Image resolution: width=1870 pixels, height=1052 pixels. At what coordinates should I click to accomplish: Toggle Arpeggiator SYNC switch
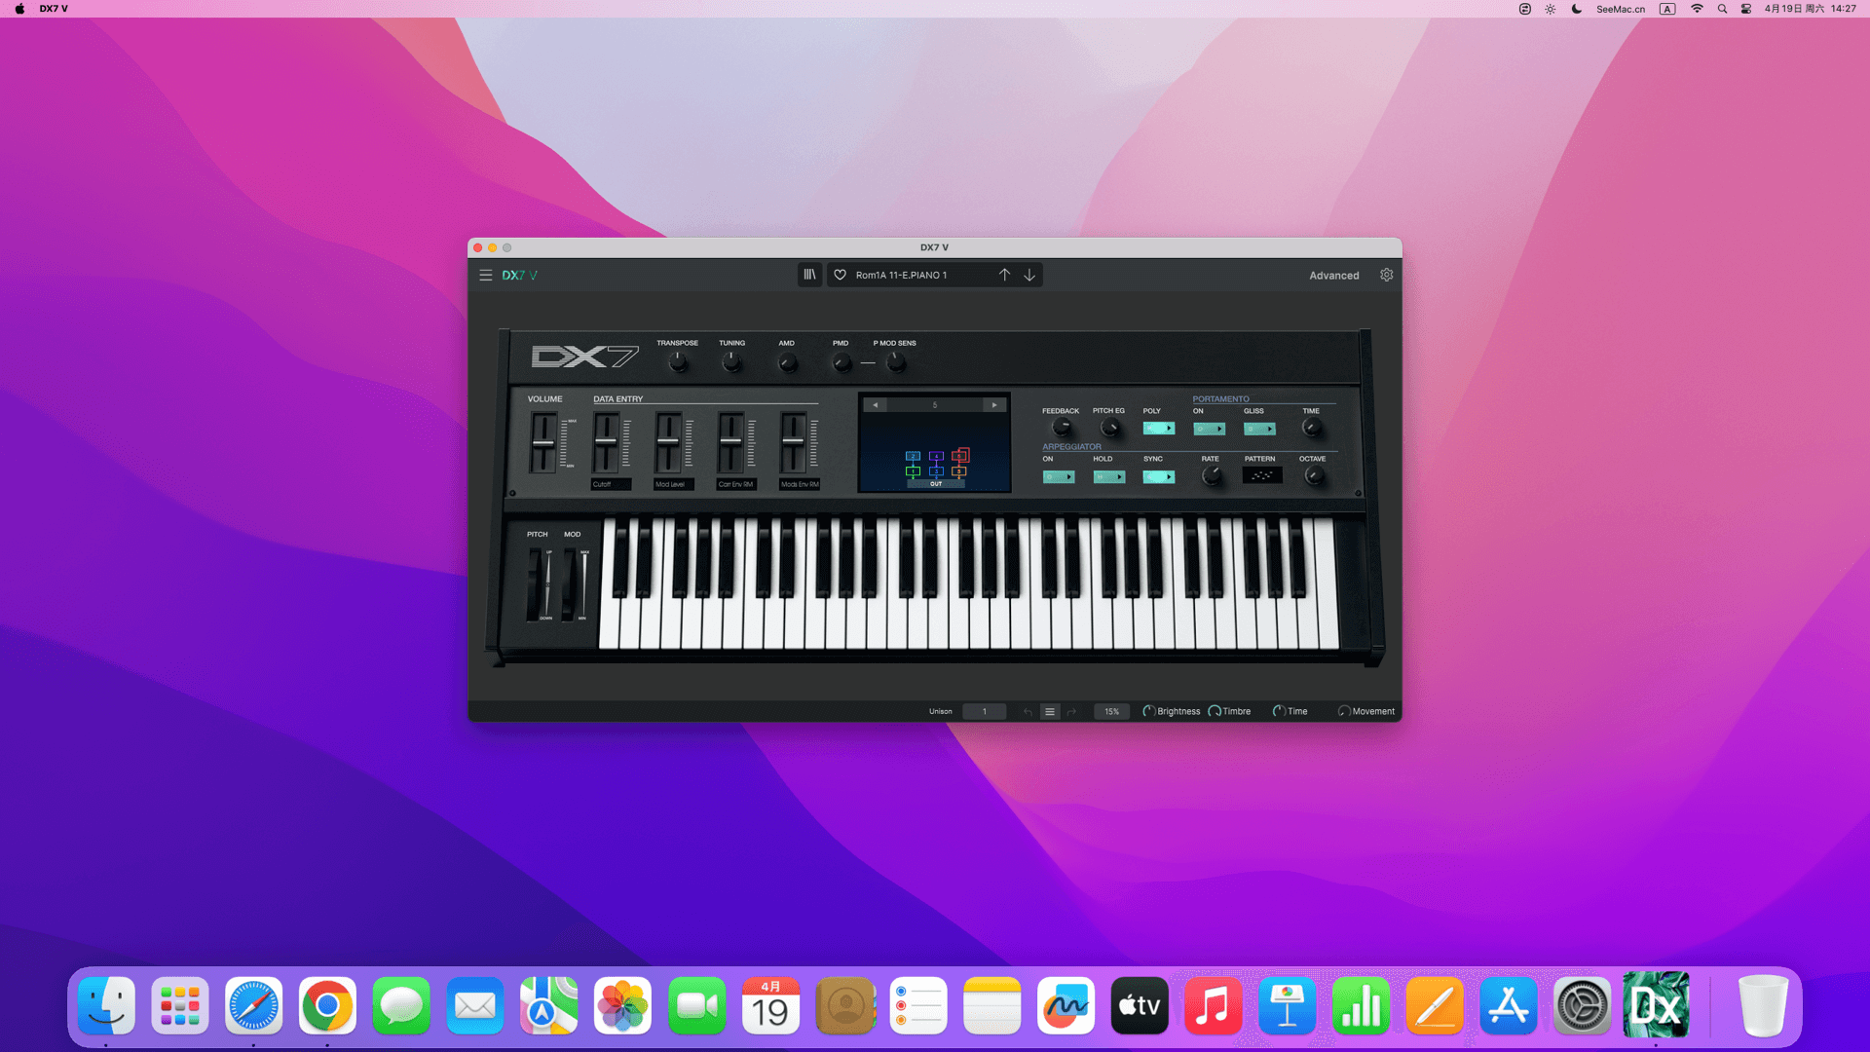(x=1159, y=477)
